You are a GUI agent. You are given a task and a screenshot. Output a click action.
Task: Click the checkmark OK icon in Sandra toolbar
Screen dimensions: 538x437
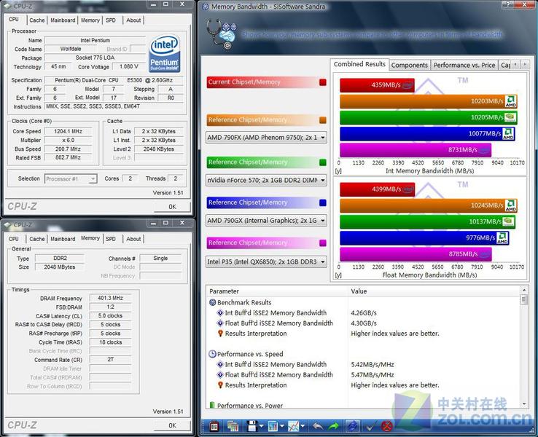click(370, 427)
